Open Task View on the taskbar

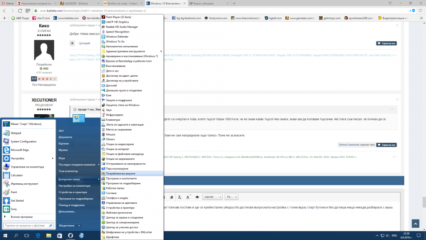coord(26,236)
